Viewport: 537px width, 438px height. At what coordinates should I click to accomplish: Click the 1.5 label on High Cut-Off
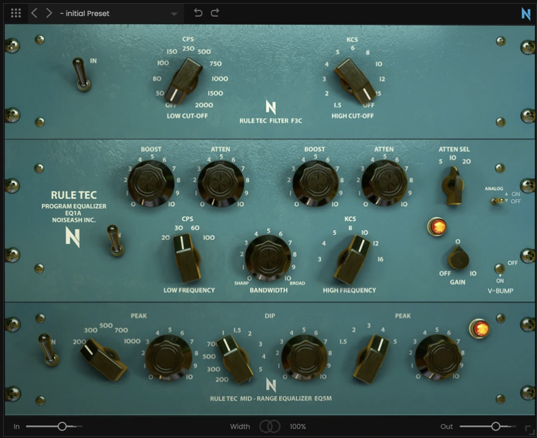click(338, 105)
